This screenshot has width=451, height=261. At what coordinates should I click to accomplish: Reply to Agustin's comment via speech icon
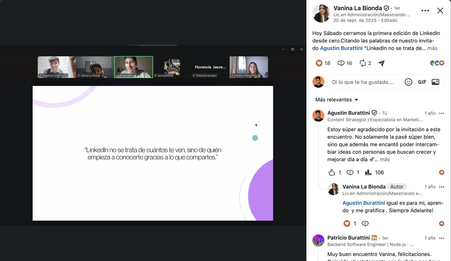click(x=350, y=172)
